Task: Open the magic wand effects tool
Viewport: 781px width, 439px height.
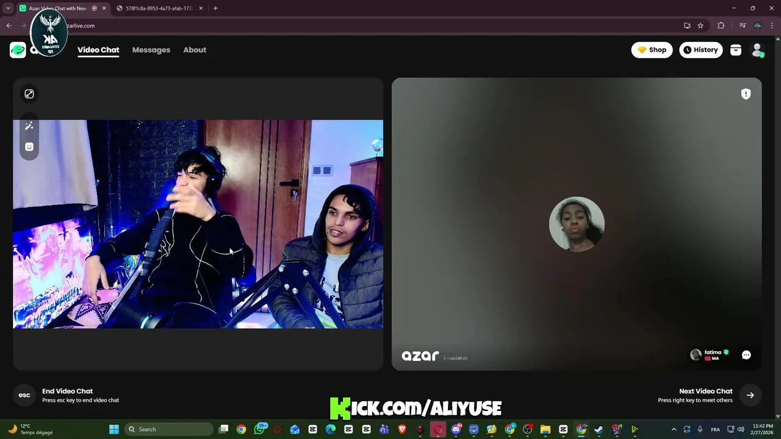Action: point(29,126)
